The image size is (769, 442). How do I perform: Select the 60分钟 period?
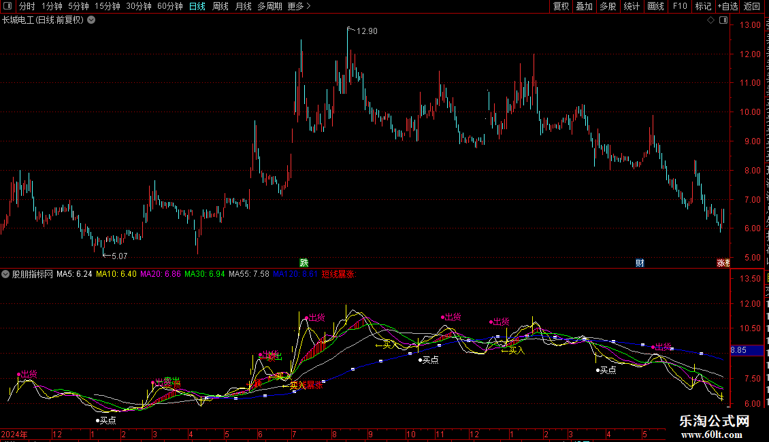(x=170, y=6)
